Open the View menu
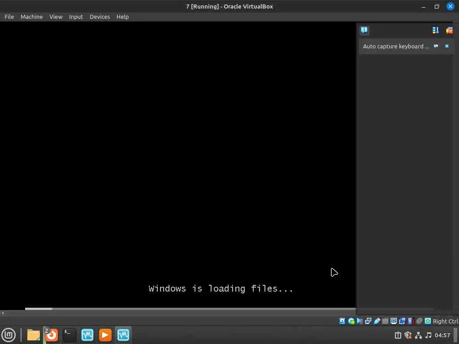 point(56,17)
